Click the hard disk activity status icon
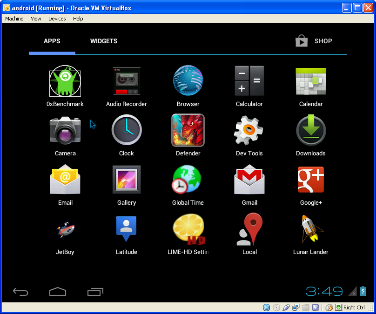The width and height of the screenshot is (376, 314). [267, 307]
